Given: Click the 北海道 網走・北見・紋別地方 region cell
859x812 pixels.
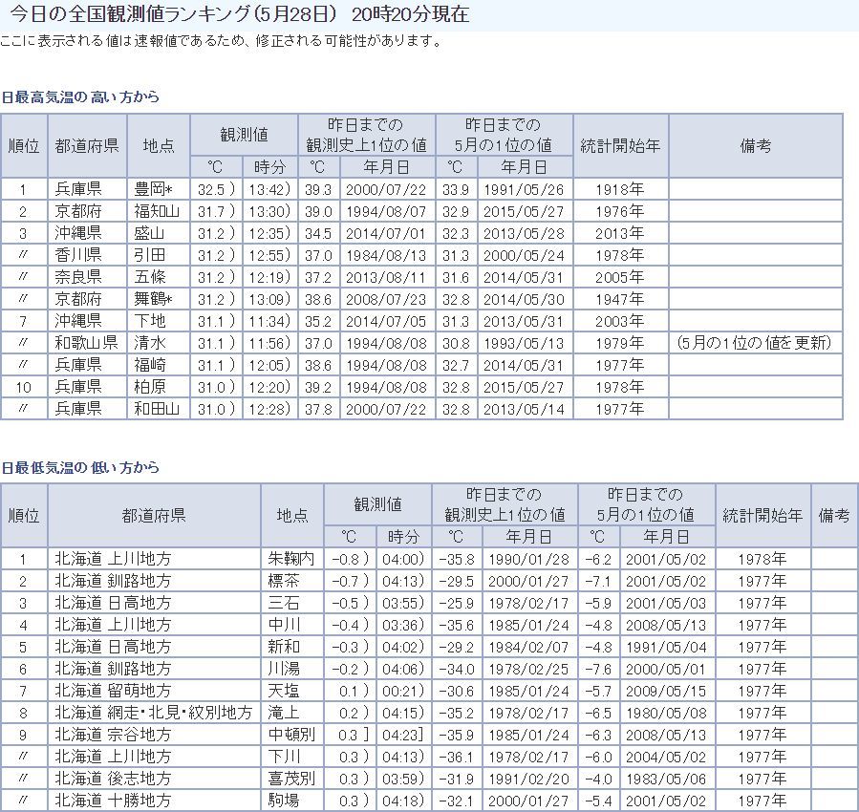Looking at the screenshot, I should pyautogui.click(x=153, y=712).
